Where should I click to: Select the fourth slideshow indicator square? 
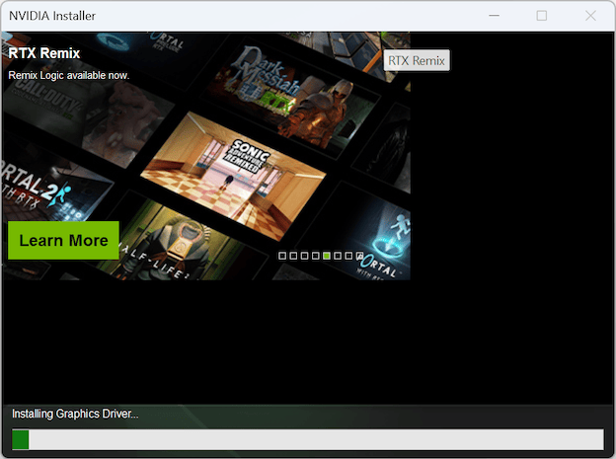point(315,256)
